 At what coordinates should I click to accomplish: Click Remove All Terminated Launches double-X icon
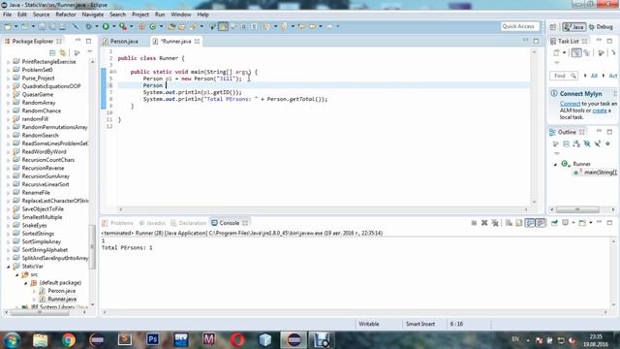click(495, 223)
